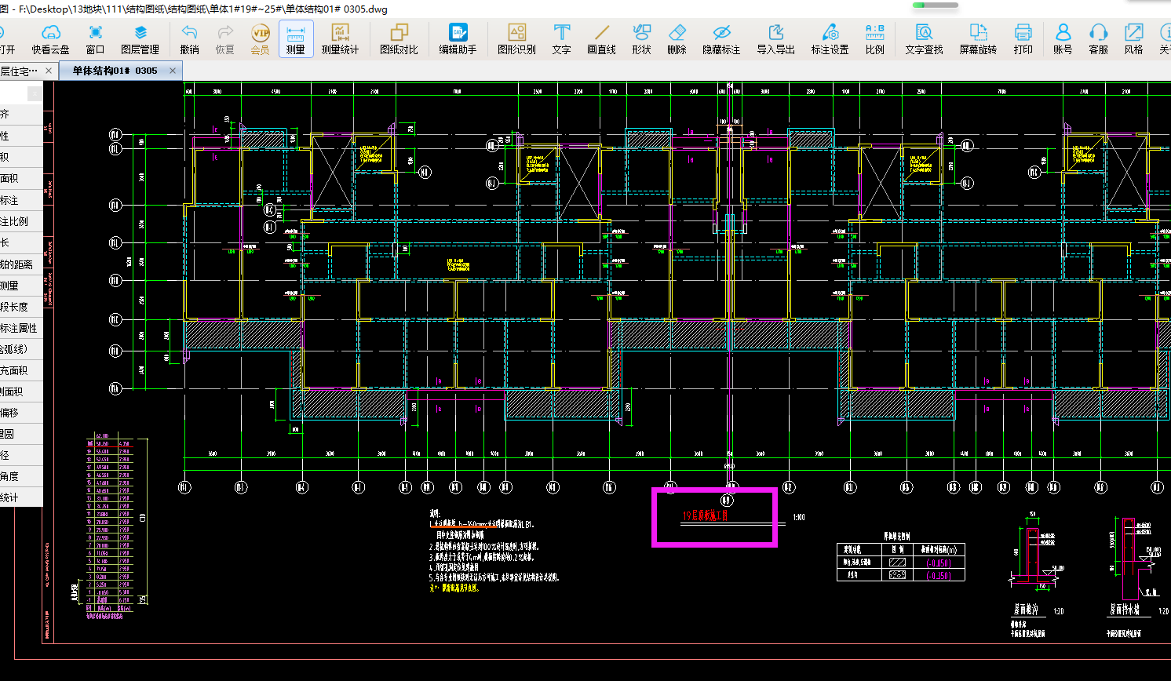
Task: Click the red drawing title text
Action: coord(706,515)
